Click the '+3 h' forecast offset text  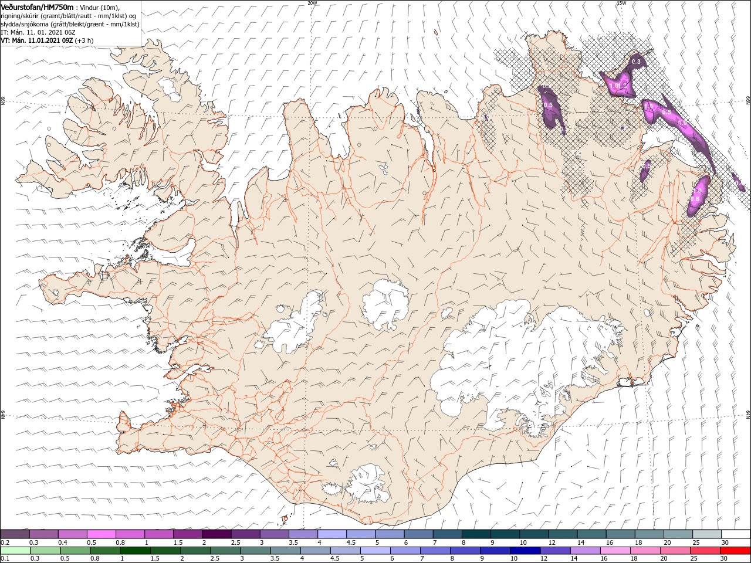(84, 41)
